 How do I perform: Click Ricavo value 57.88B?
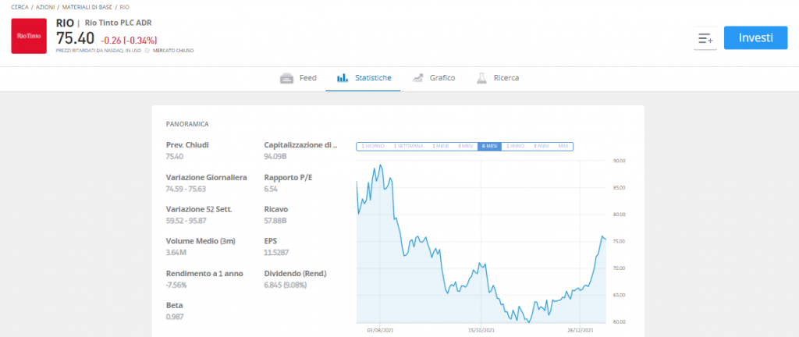[275, 220]
